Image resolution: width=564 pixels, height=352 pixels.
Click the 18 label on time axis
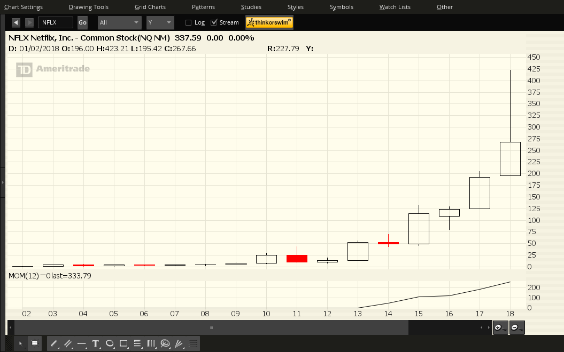(510, 314)
